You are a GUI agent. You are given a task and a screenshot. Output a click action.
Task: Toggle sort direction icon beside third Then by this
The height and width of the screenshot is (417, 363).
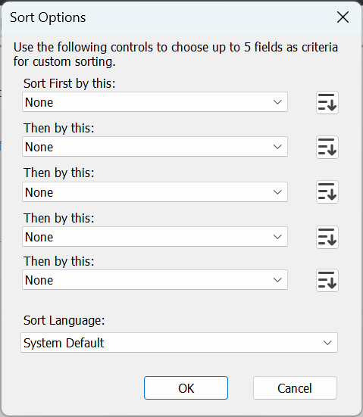327,237
